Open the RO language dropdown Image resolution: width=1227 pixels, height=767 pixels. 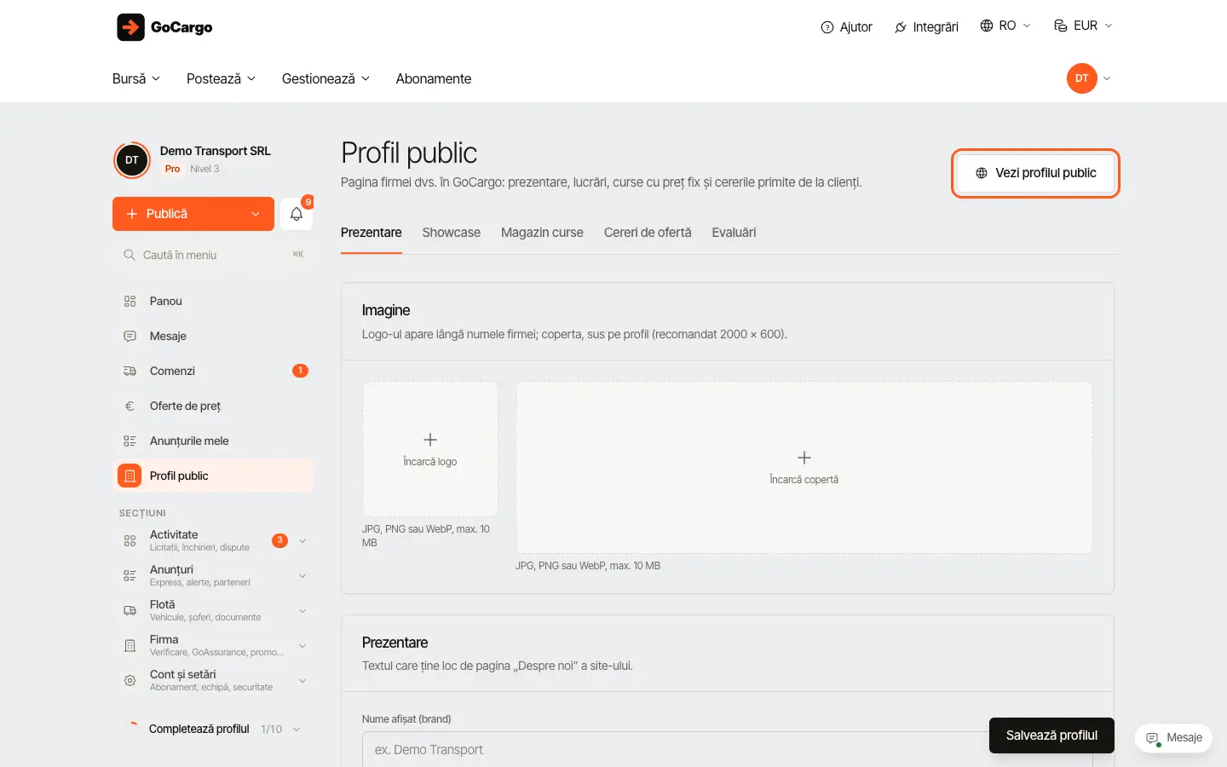(1005, 26)
